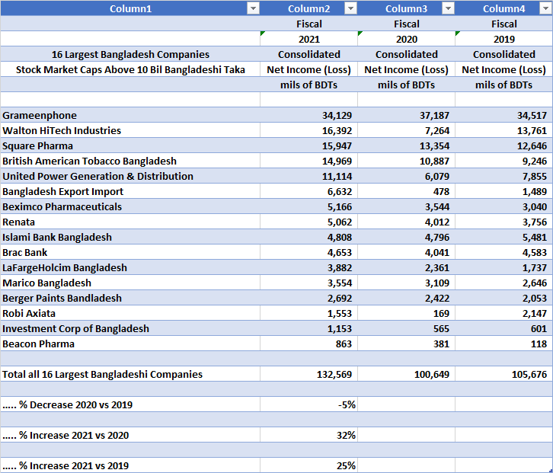Select the Islami Bank Bangladesh cell
553x473 pixels.
(130, 237)
